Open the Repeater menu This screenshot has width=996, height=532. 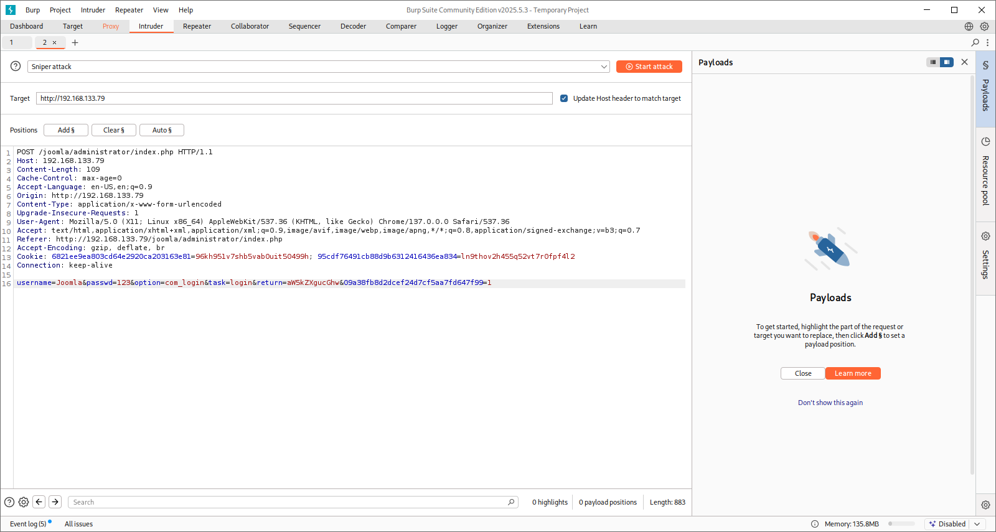129,10
